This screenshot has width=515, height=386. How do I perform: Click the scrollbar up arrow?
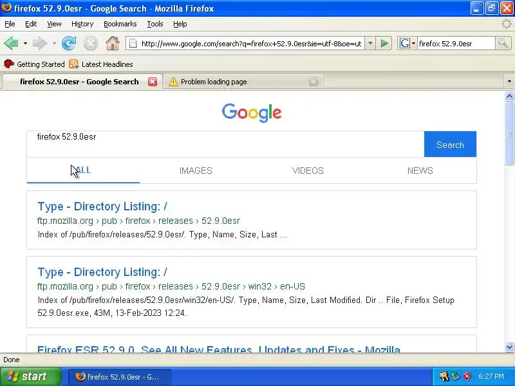click(509, 96)
